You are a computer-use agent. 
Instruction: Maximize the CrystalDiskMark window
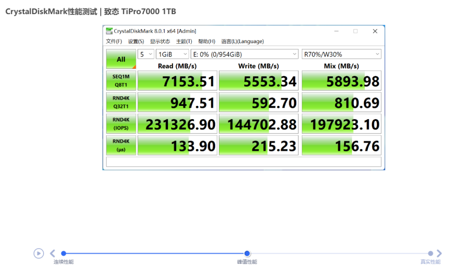(x=355, y=31)
